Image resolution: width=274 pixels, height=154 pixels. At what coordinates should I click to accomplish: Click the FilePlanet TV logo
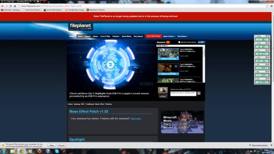tap(163, 42)
